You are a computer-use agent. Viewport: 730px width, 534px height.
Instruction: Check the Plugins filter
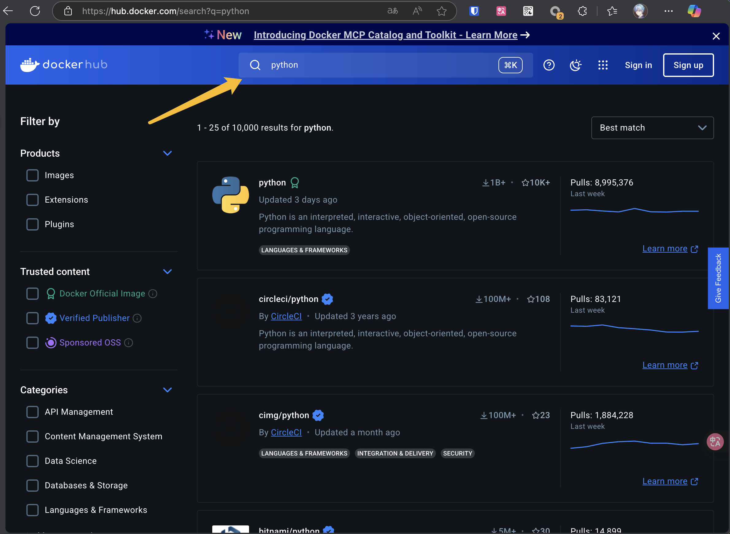(32, 224)
